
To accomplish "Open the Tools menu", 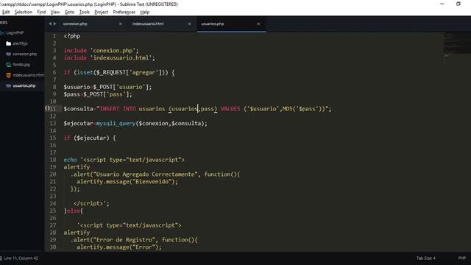I will (x=84, y=12).
